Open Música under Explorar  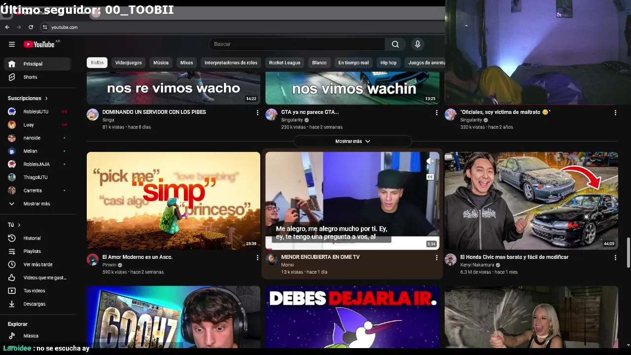(x=38, y=336)
